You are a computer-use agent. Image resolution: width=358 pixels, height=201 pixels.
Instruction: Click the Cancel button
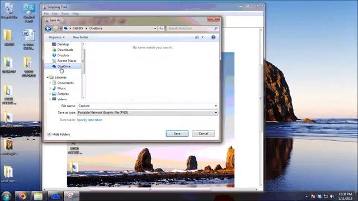click(x=203, y=133)
